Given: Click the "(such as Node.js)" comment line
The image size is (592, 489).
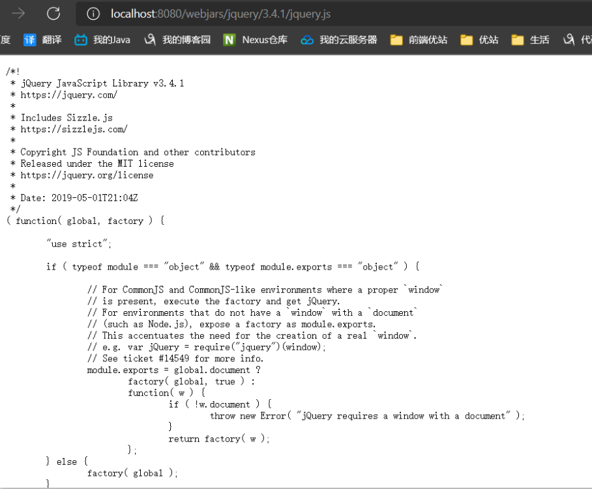Looking at the screenshot, I should click(x=231, y=324).
